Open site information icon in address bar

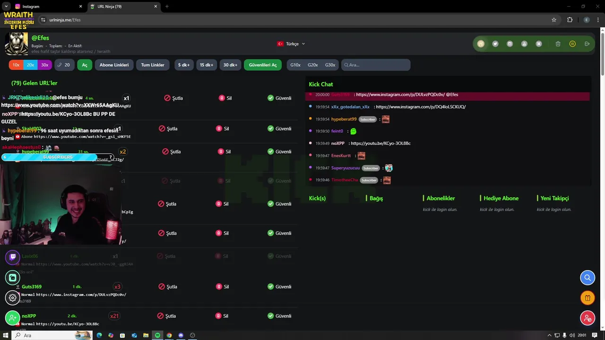[x=43, y=20]
